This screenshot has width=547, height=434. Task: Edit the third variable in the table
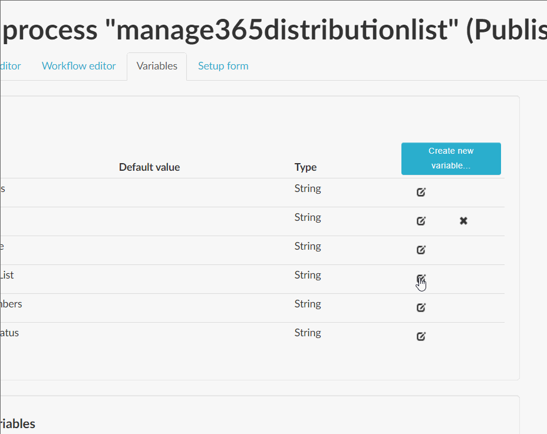coord(421,250)
